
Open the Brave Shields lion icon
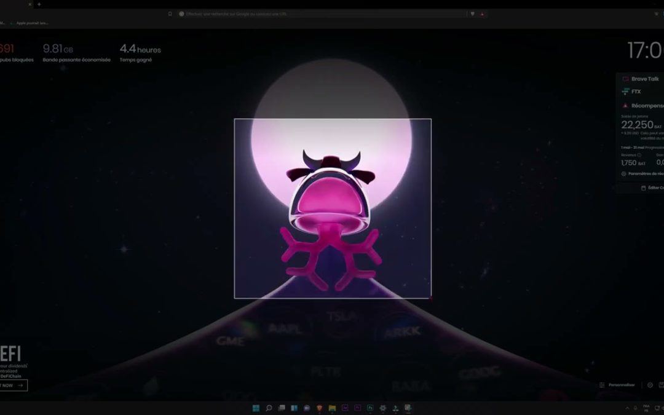tap(473, 14)
